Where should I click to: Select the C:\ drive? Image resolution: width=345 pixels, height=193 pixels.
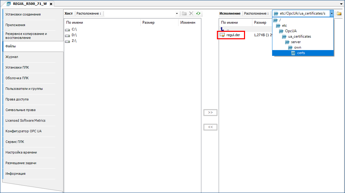74,29
